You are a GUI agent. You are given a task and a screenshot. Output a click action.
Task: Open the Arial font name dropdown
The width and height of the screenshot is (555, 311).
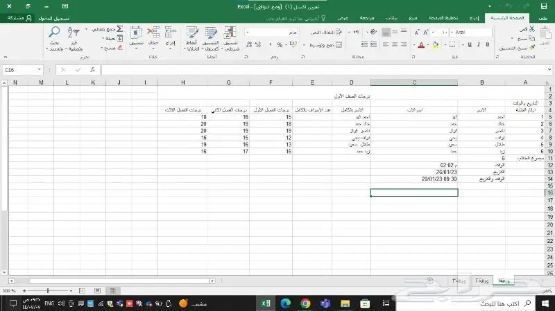(452, 32)
